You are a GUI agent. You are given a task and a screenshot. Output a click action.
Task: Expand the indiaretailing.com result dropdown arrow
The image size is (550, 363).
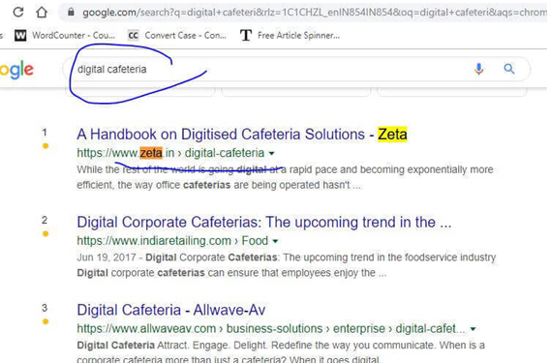click(275, 241)
